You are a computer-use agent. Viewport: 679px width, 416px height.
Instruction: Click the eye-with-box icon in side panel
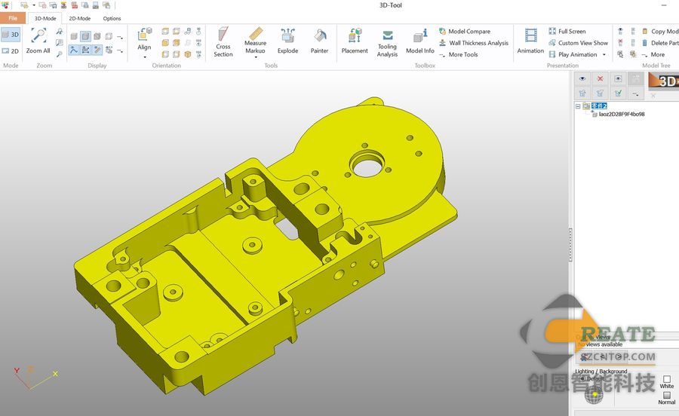618,78
